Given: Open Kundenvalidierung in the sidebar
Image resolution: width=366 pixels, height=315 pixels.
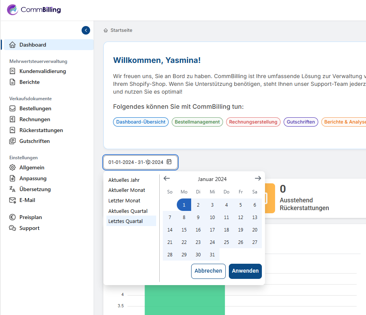Looking at the screenshot, I should 42,71.
